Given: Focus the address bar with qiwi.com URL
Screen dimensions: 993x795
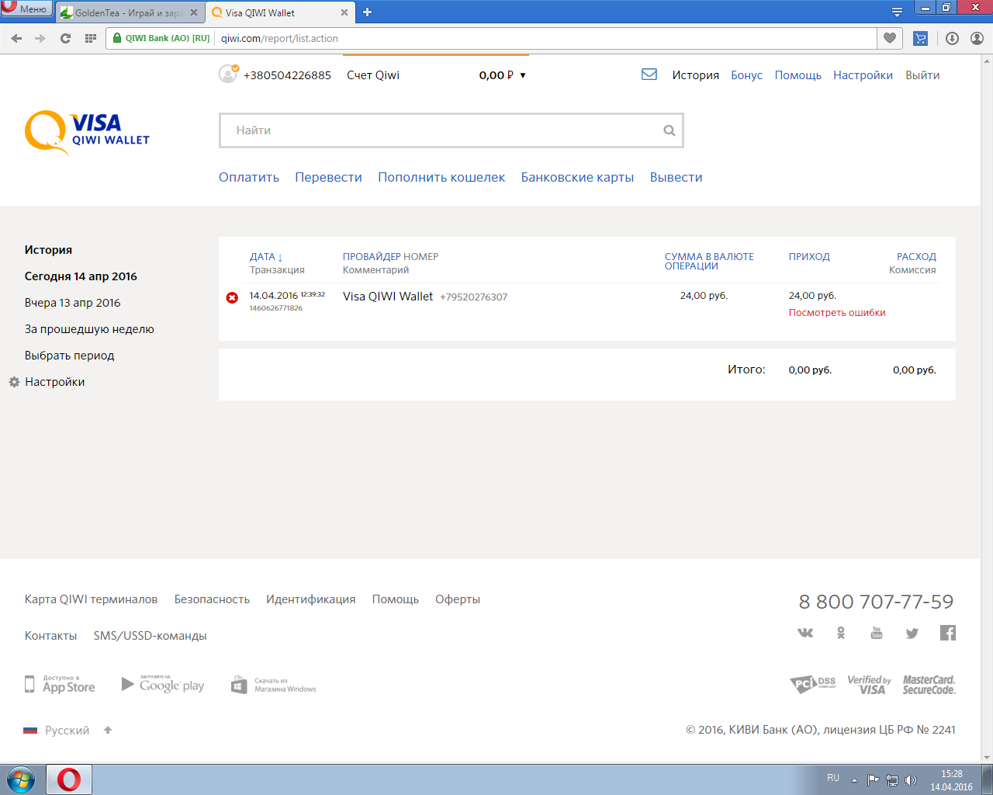Looking at the screenshot, I should [x=546, y=38].
